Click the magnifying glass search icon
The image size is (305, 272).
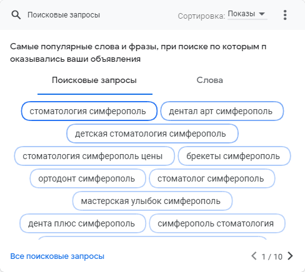click(16, 15)
